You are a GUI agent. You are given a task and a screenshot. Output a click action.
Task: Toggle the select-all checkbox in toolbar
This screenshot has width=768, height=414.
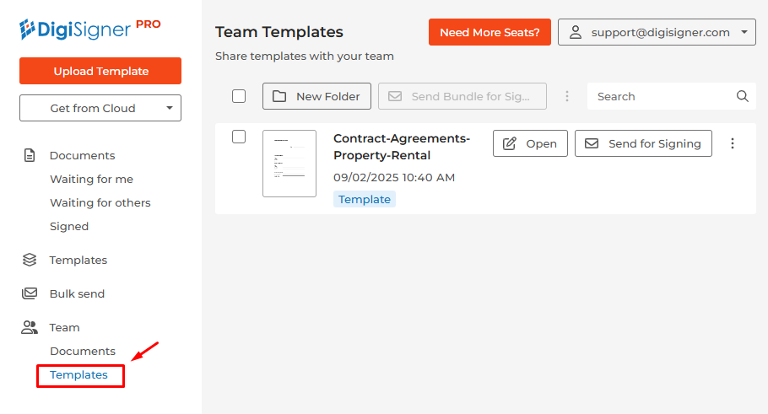point(239,96)
